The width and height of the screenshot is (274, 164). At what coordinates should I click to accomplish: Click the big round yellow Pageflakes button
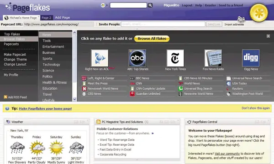(x=258, y=13)
